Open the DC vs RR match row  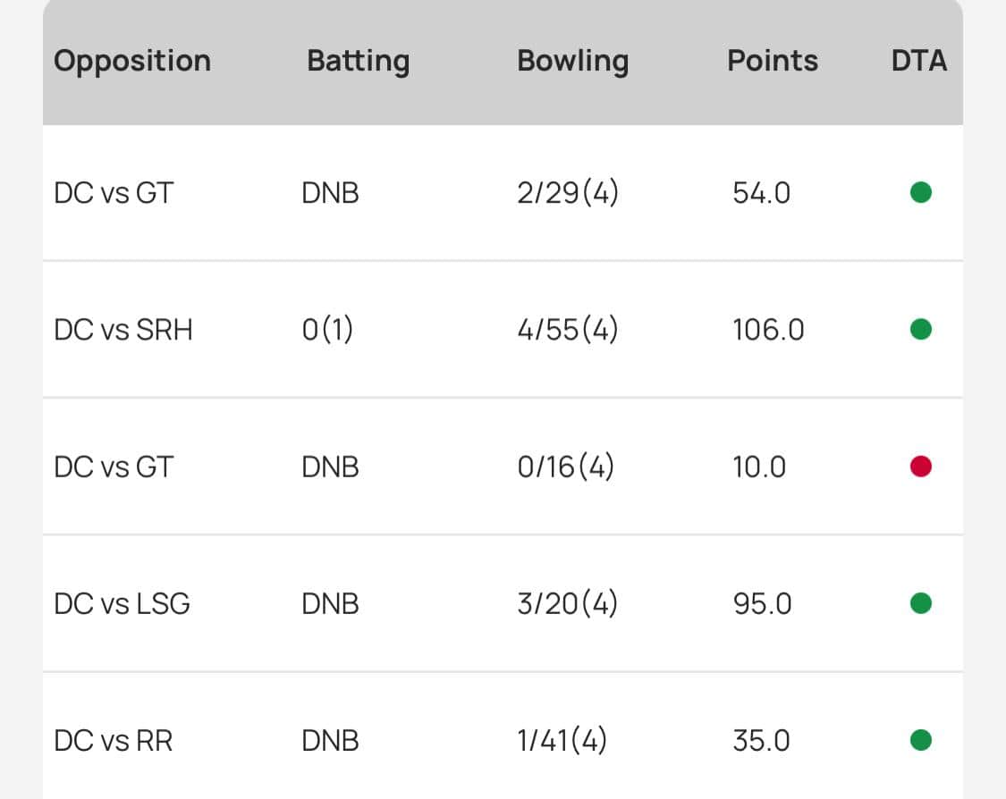(x=114, y=741)
